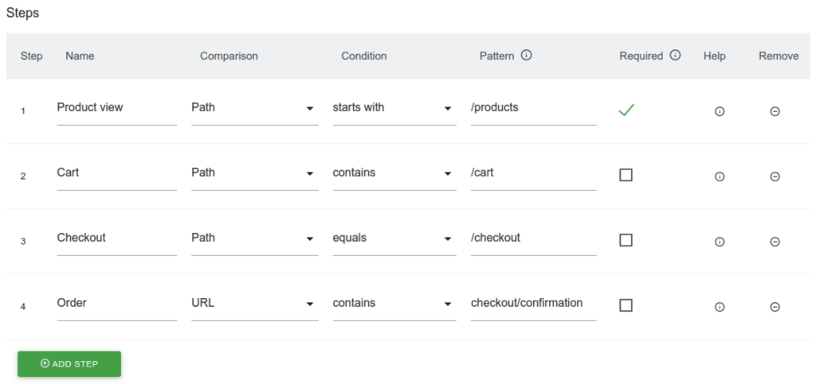Mark the Cart step as required
816x384 pixels.
tap(626, 175)
